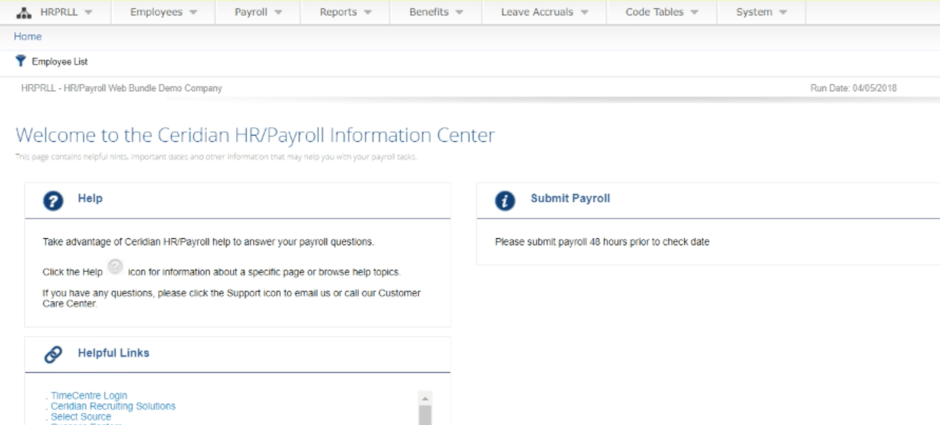Expand the System menu arrow
This screenshot has height=425, width=940.
[x=783, y=13]
